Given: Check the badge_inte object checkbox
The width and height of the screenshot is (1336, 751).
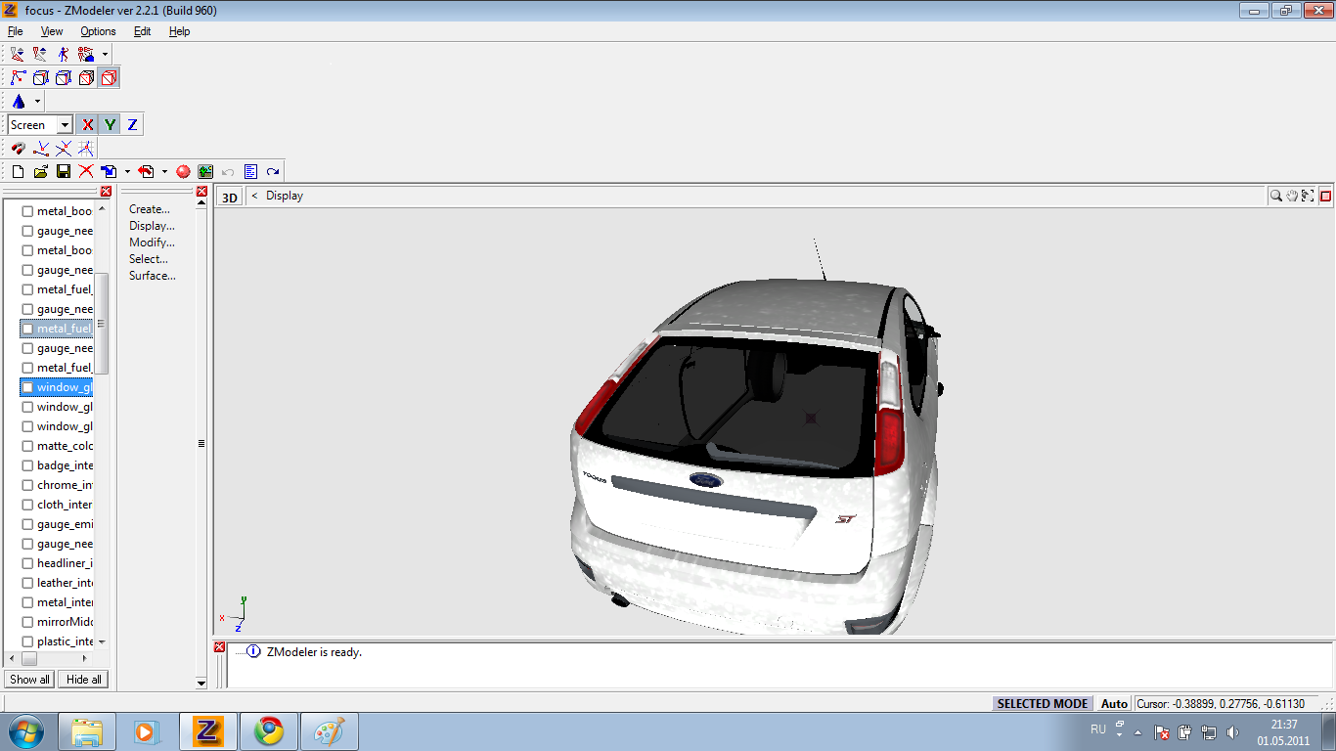Looking at the screenshot, I should (x=27, y=465).
